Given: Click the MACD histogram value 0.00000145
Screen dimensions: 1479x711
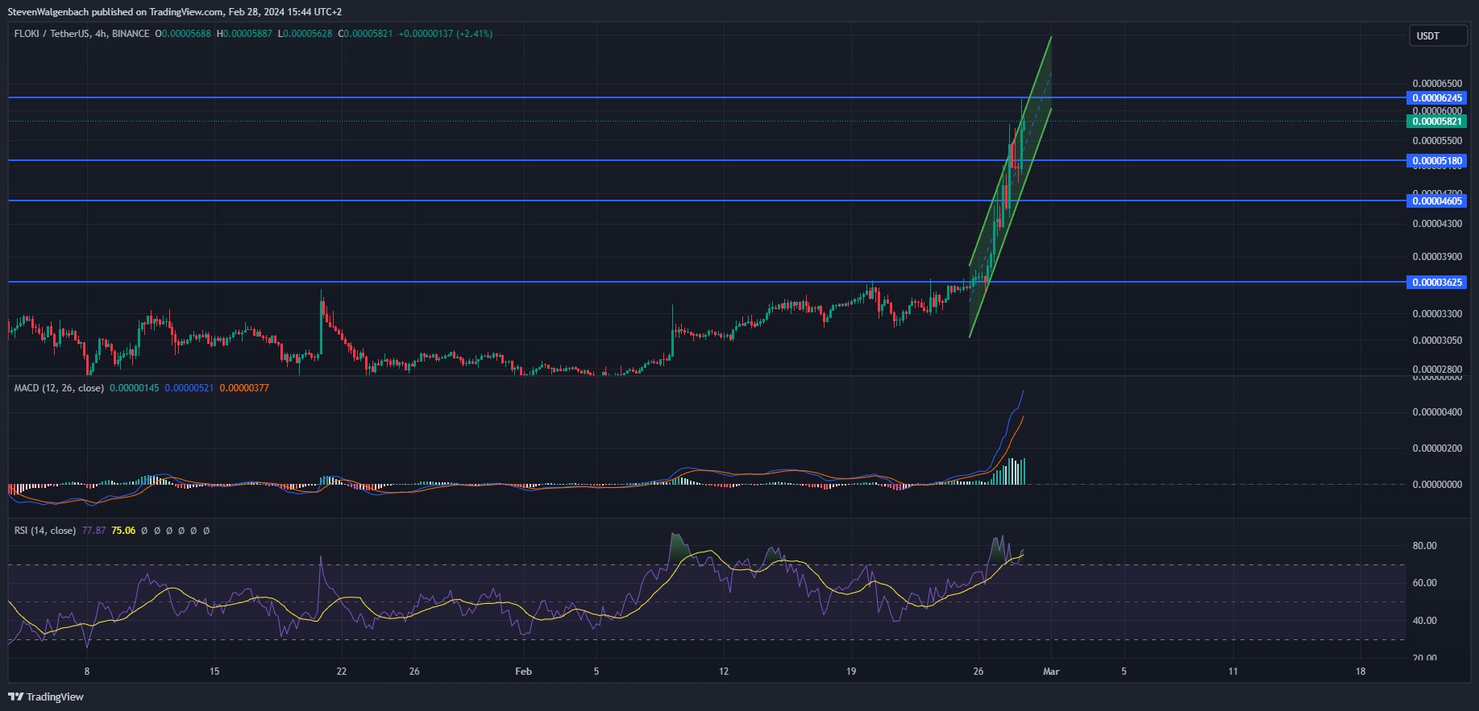Looking at the screenshot, I should pyautogui.click(x=135, y=388).
